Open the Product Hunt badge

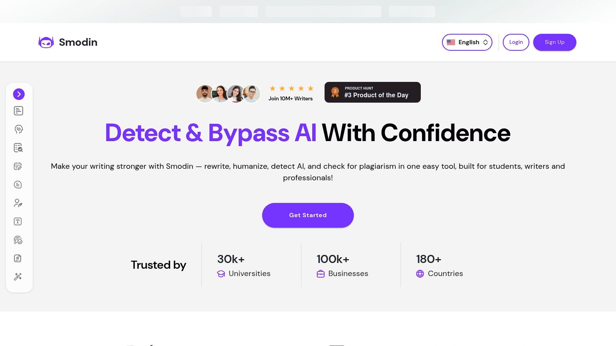pos(372,92)
